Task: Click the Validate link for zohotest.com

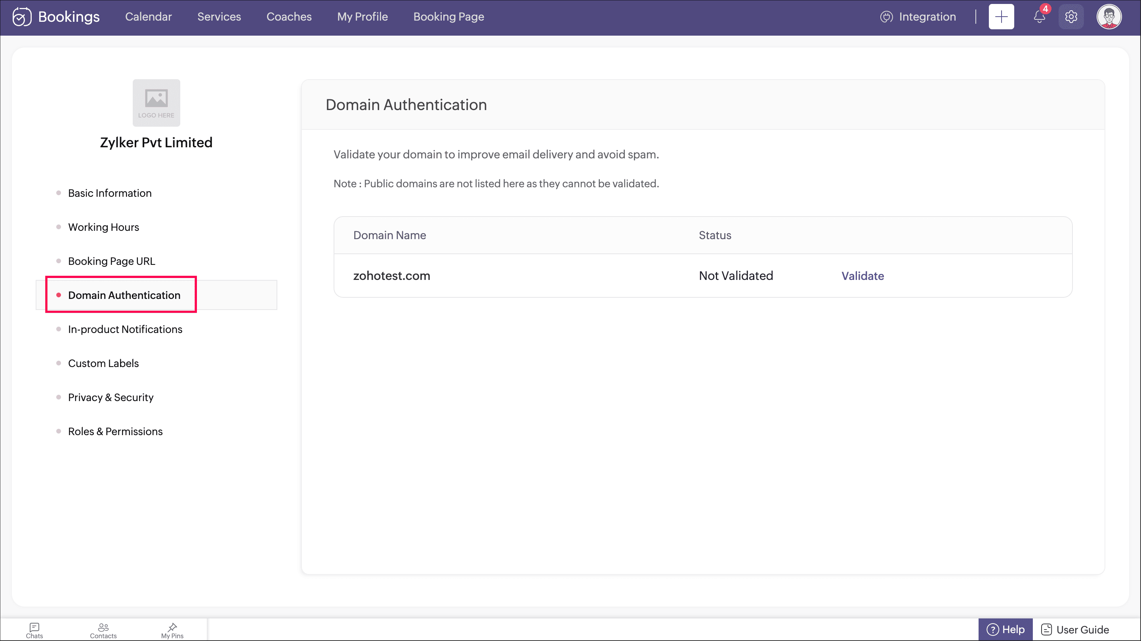Action: click(862, 276)
